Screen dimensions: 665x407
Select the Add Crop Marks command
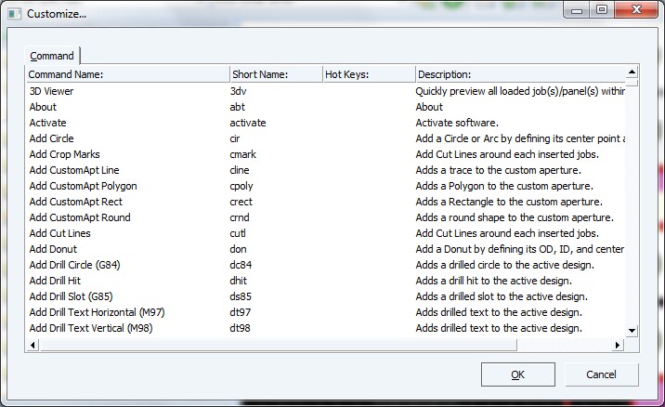click(64, 154)
